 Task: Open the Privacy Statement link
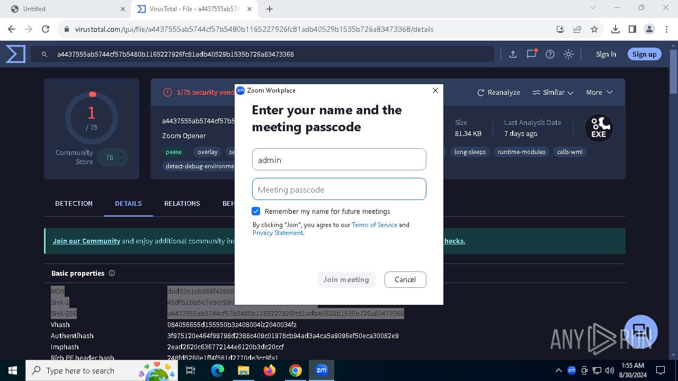(x=278, y=233)
